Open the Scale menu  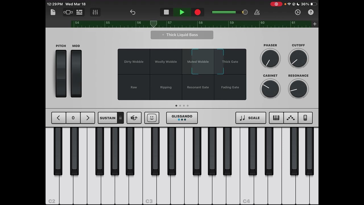251,118
